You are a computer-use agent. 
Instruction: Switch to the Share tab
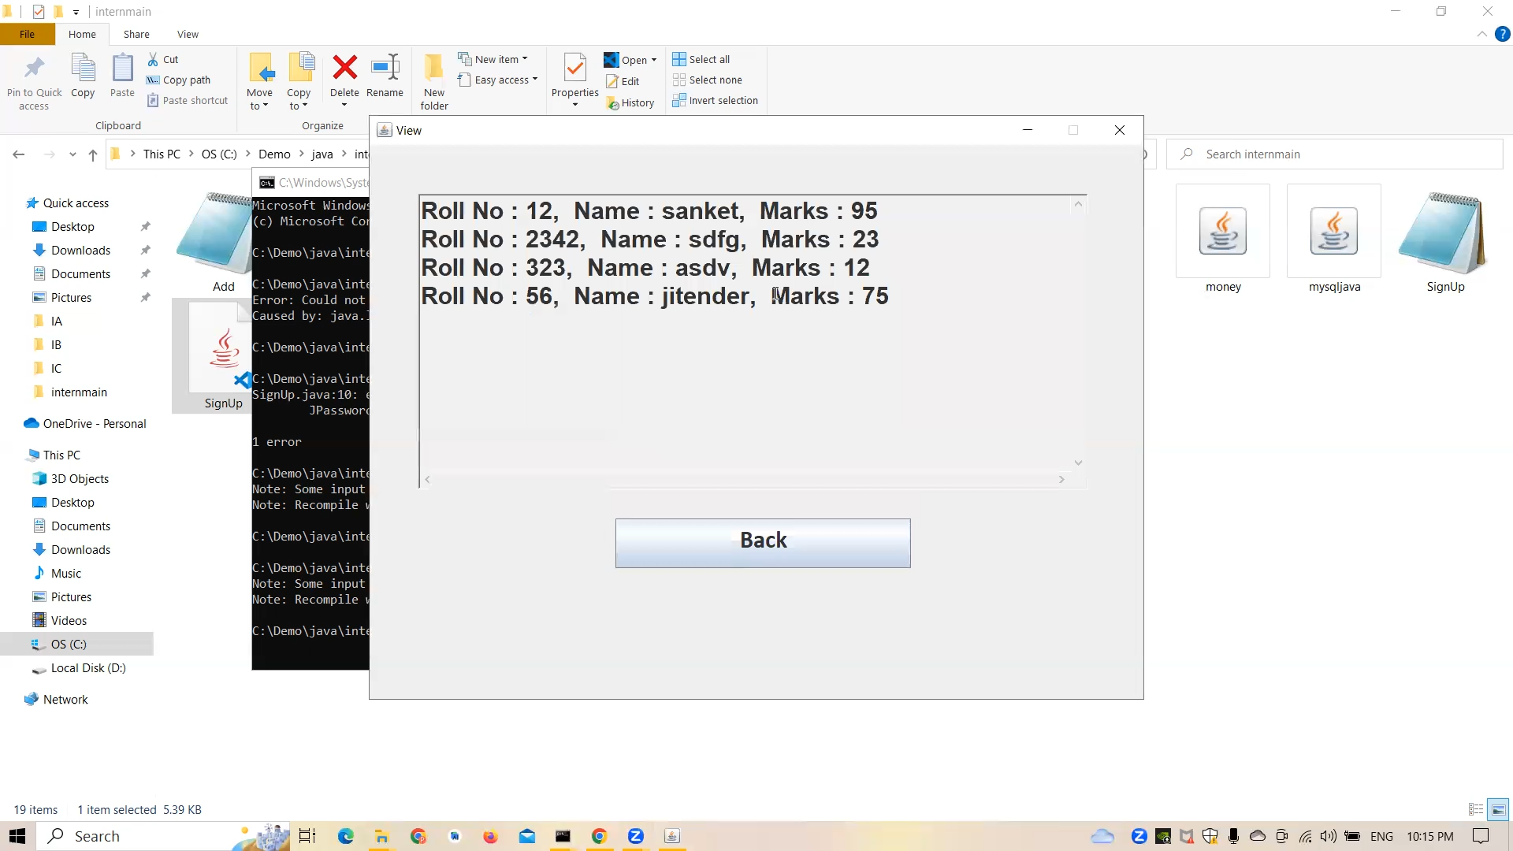tap(136, 34)
